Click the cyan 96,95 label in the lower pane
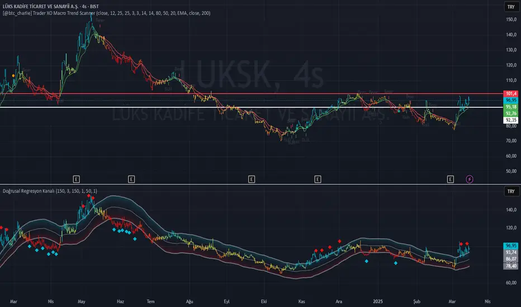 tap(511, 246)
